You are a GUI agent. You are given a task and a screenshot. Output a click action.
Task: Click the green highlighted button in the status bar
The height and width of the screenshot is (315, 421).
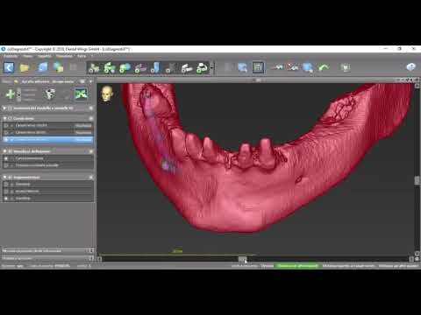tap(297, 266)
